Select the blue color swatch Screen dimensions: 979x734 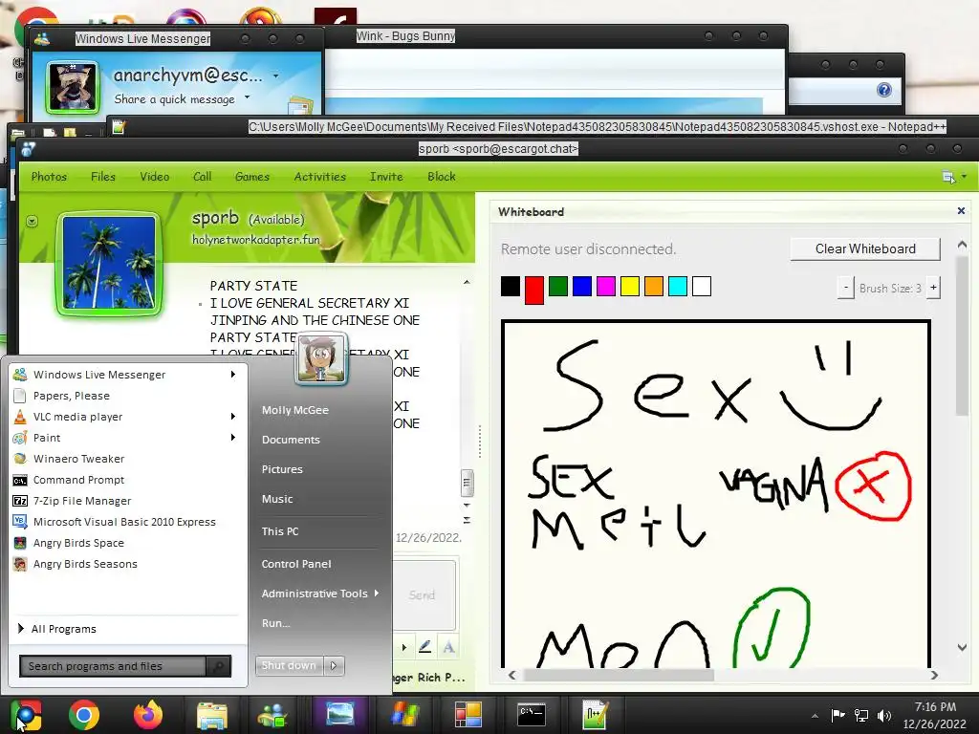(582, 287)
